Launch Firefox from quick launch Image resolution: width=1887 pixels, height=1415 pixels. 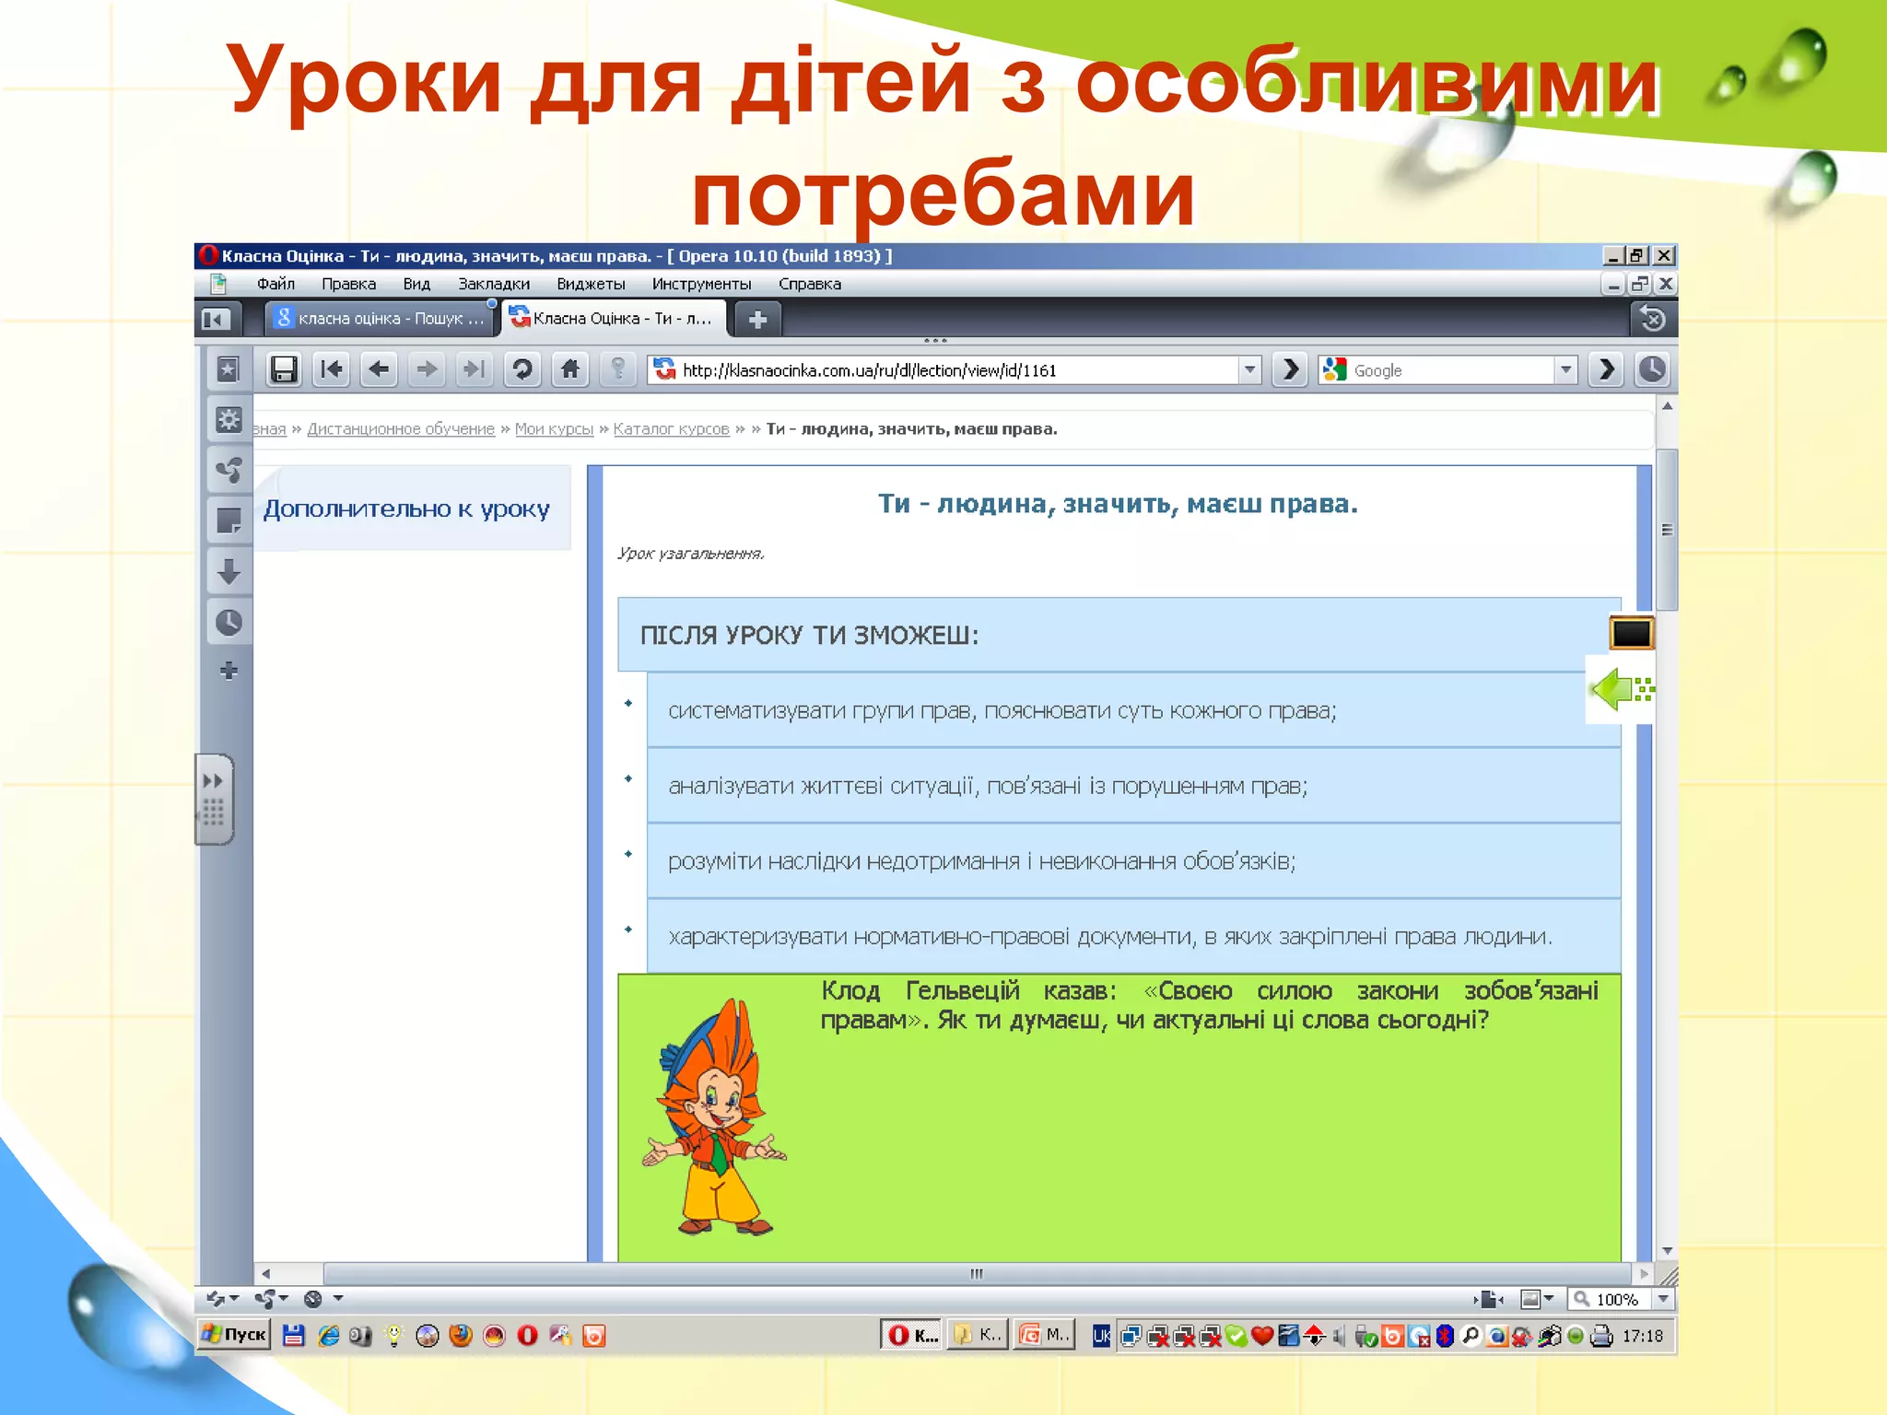pos(460,1335)
